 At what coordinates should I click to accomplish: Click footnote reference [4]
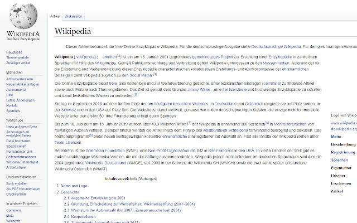pos(136,94)
